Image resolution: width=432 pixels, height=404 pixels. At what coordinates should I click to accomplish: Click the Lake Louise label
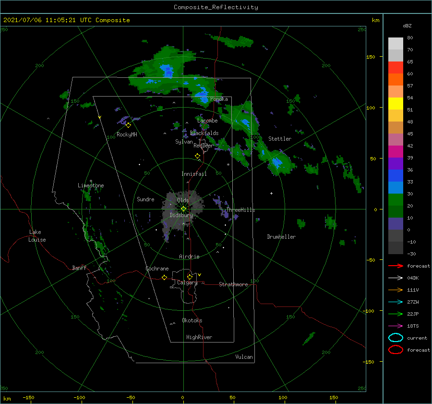(x=37, y=236)
